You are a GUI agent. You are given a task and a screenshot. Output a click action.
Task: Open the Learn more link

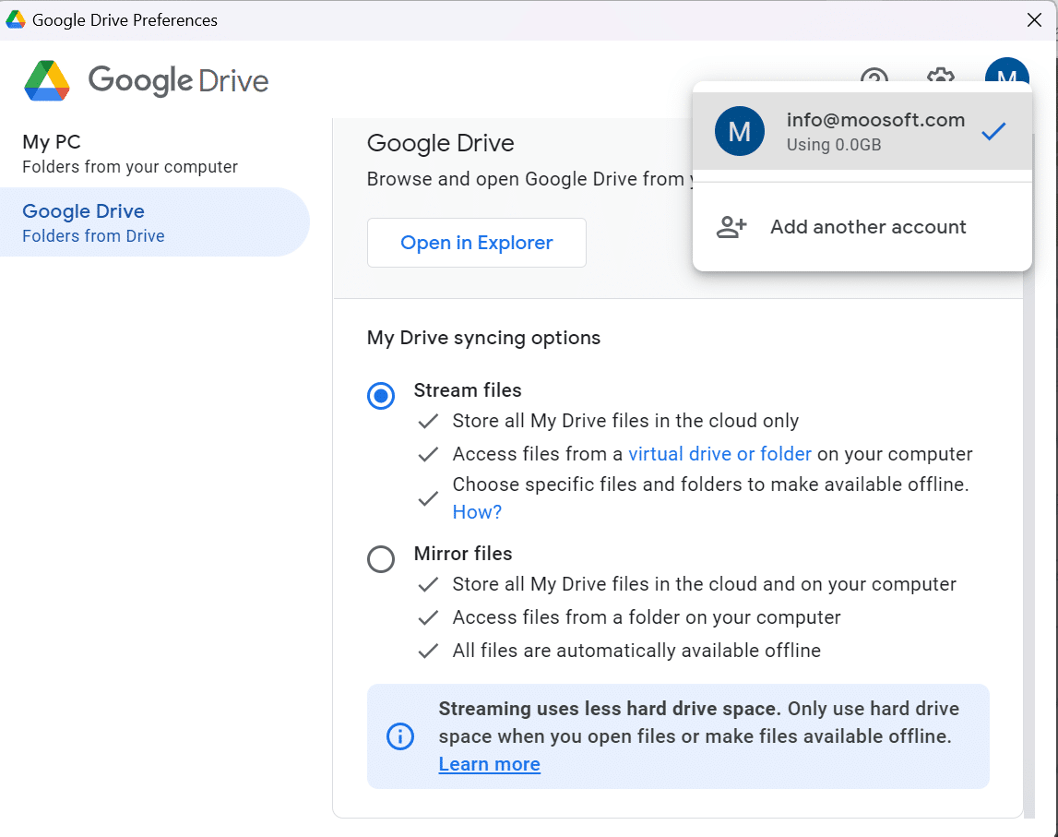(x=489, y=764)
